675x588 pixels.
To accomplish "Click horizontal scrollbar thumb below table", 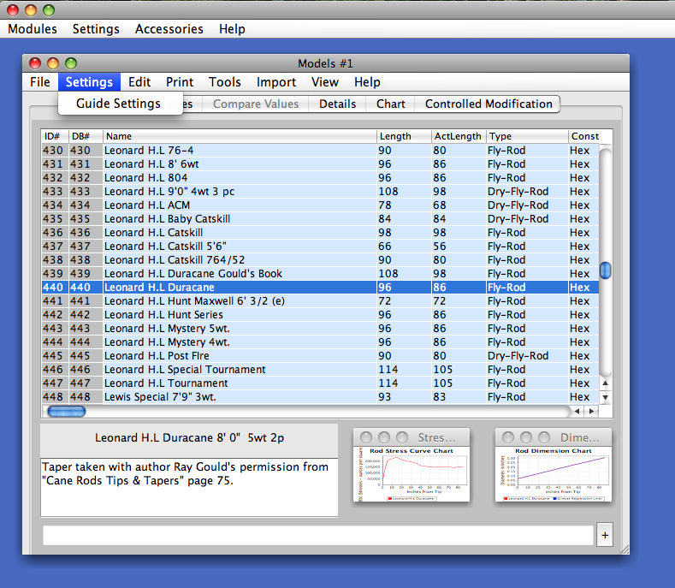I will coord(66,412).
